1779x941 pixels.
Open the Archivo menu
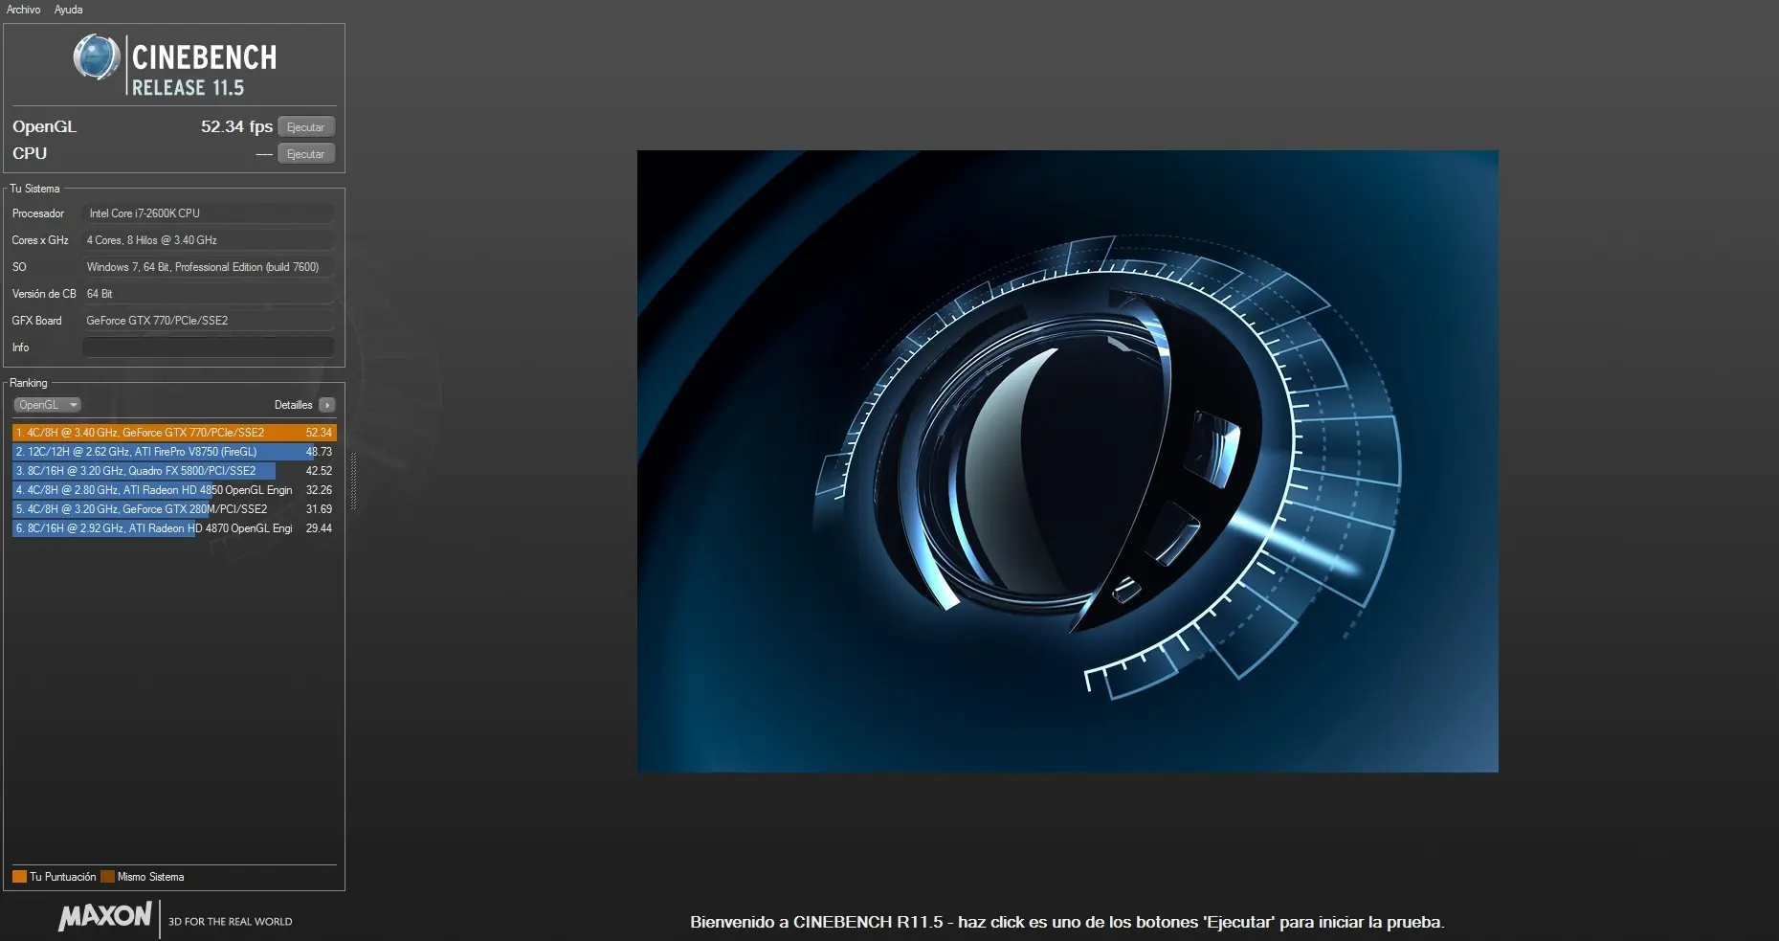23,10
